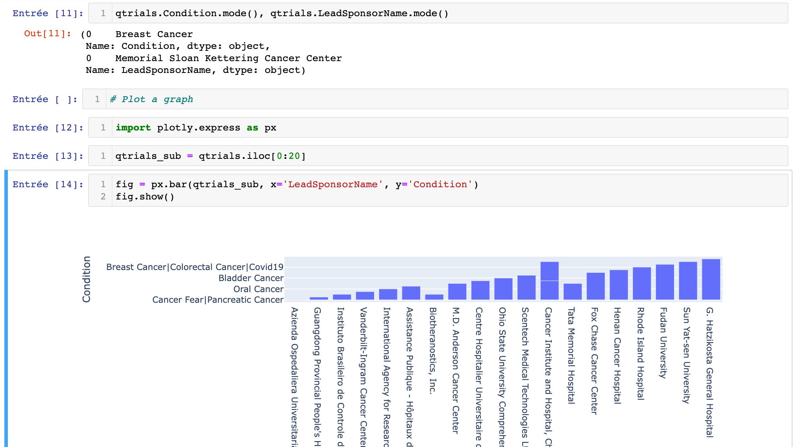Image resolution: width=797 pixels, height=447 pixels.
Task: Click the 'Rhode Island Hospital' x-axis label
Action: pos(641,354)
